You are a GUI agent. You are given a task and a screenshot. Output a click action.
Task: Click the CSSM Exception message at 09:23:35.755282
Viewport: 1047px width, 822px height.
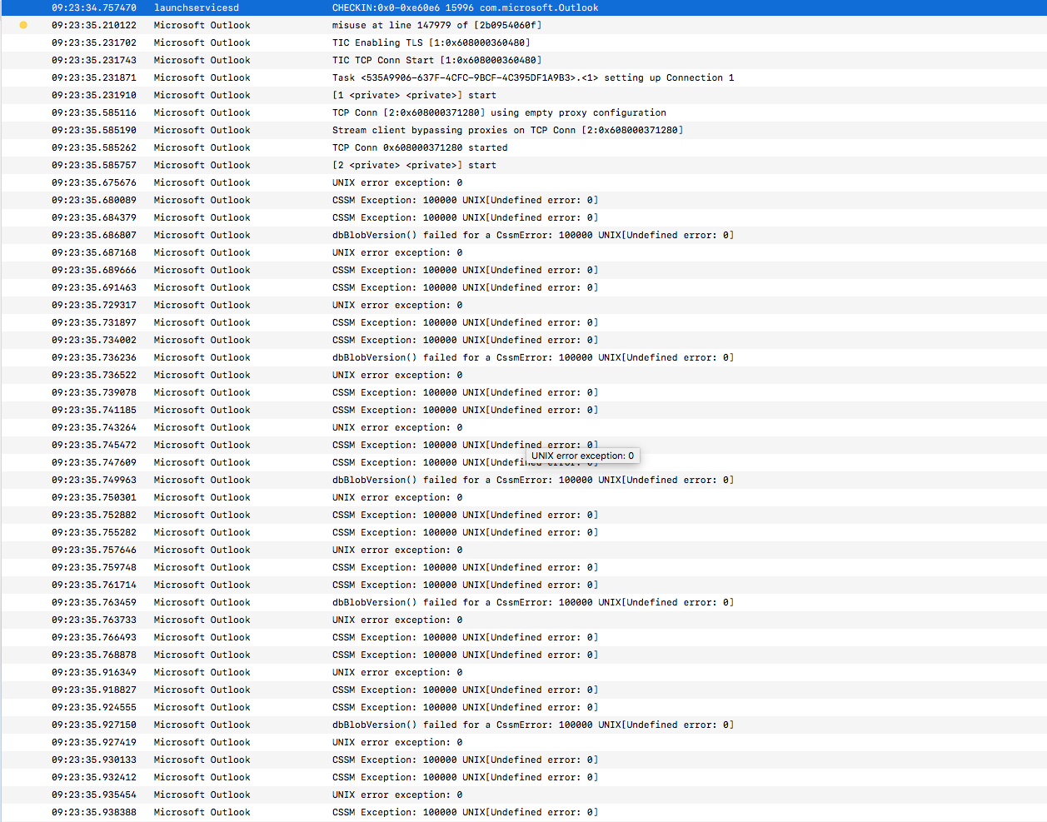pos(465,532)
